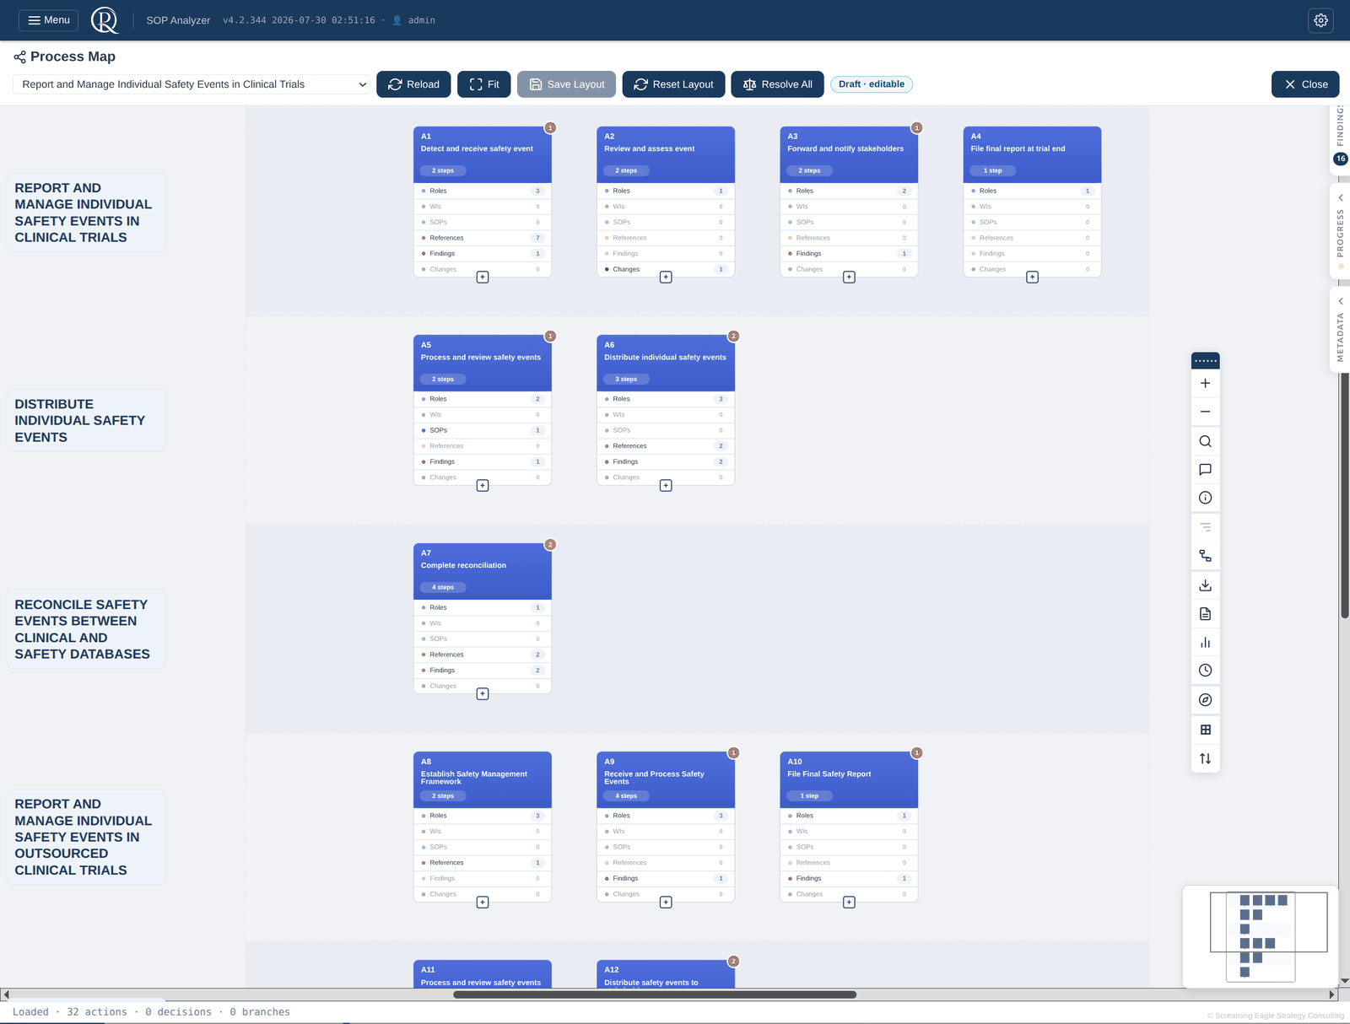
Task: Click the Reset Layout button
Action: (x=673, y=84)
